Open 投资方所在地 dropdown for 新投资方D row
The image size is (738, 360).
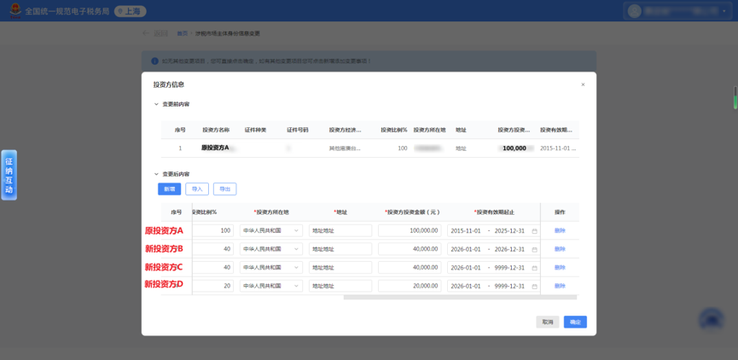tap(271, 286)
